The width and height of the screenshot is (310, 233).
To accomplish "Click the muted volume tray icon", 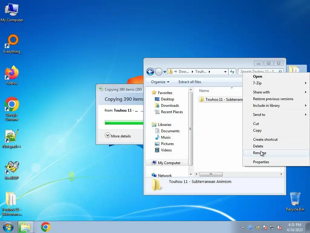I will 279,227.
